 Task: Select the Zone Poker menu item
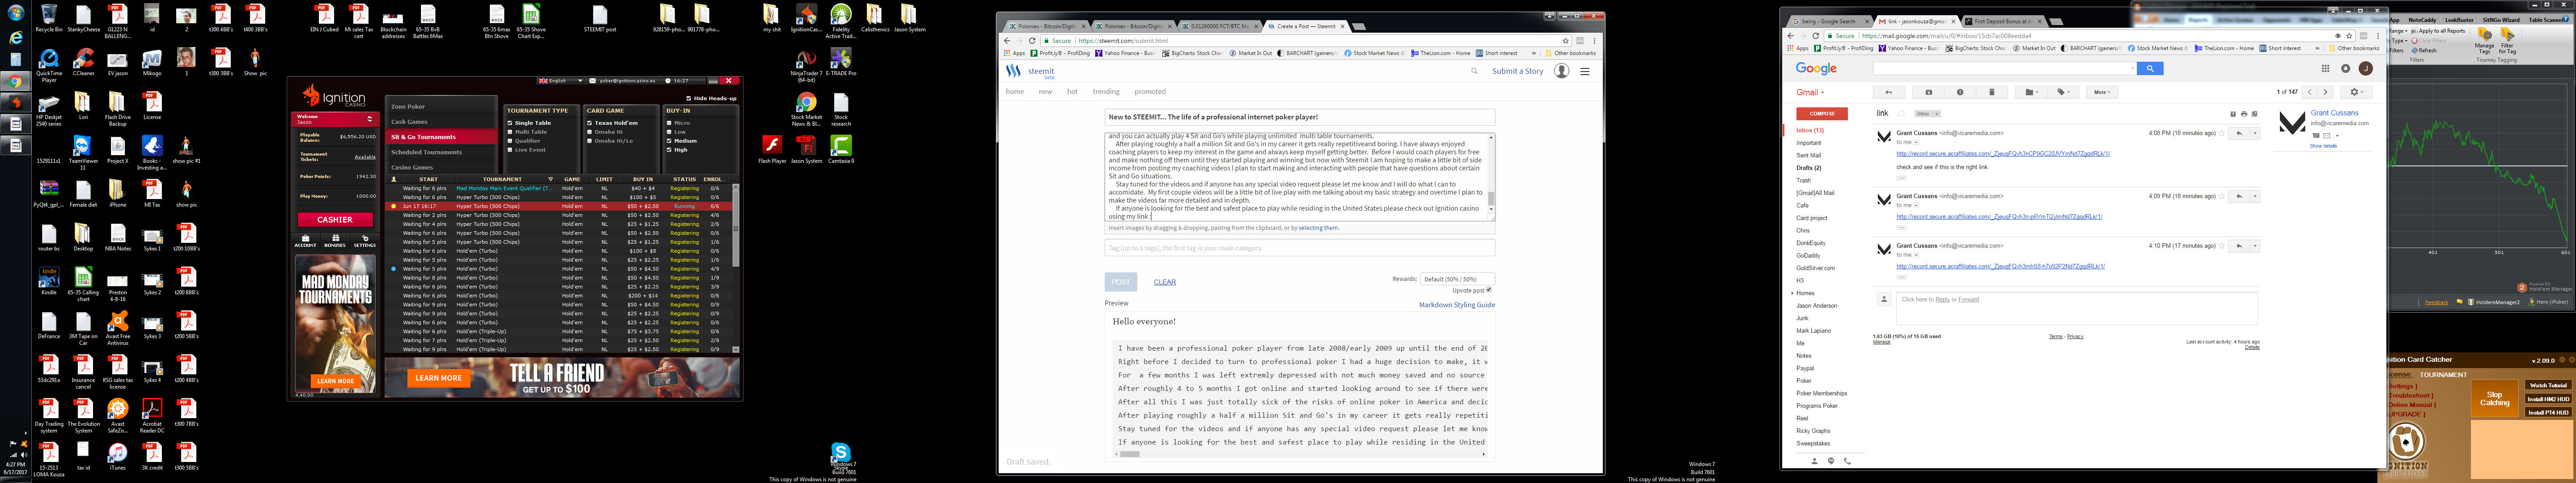click(441, 106)
